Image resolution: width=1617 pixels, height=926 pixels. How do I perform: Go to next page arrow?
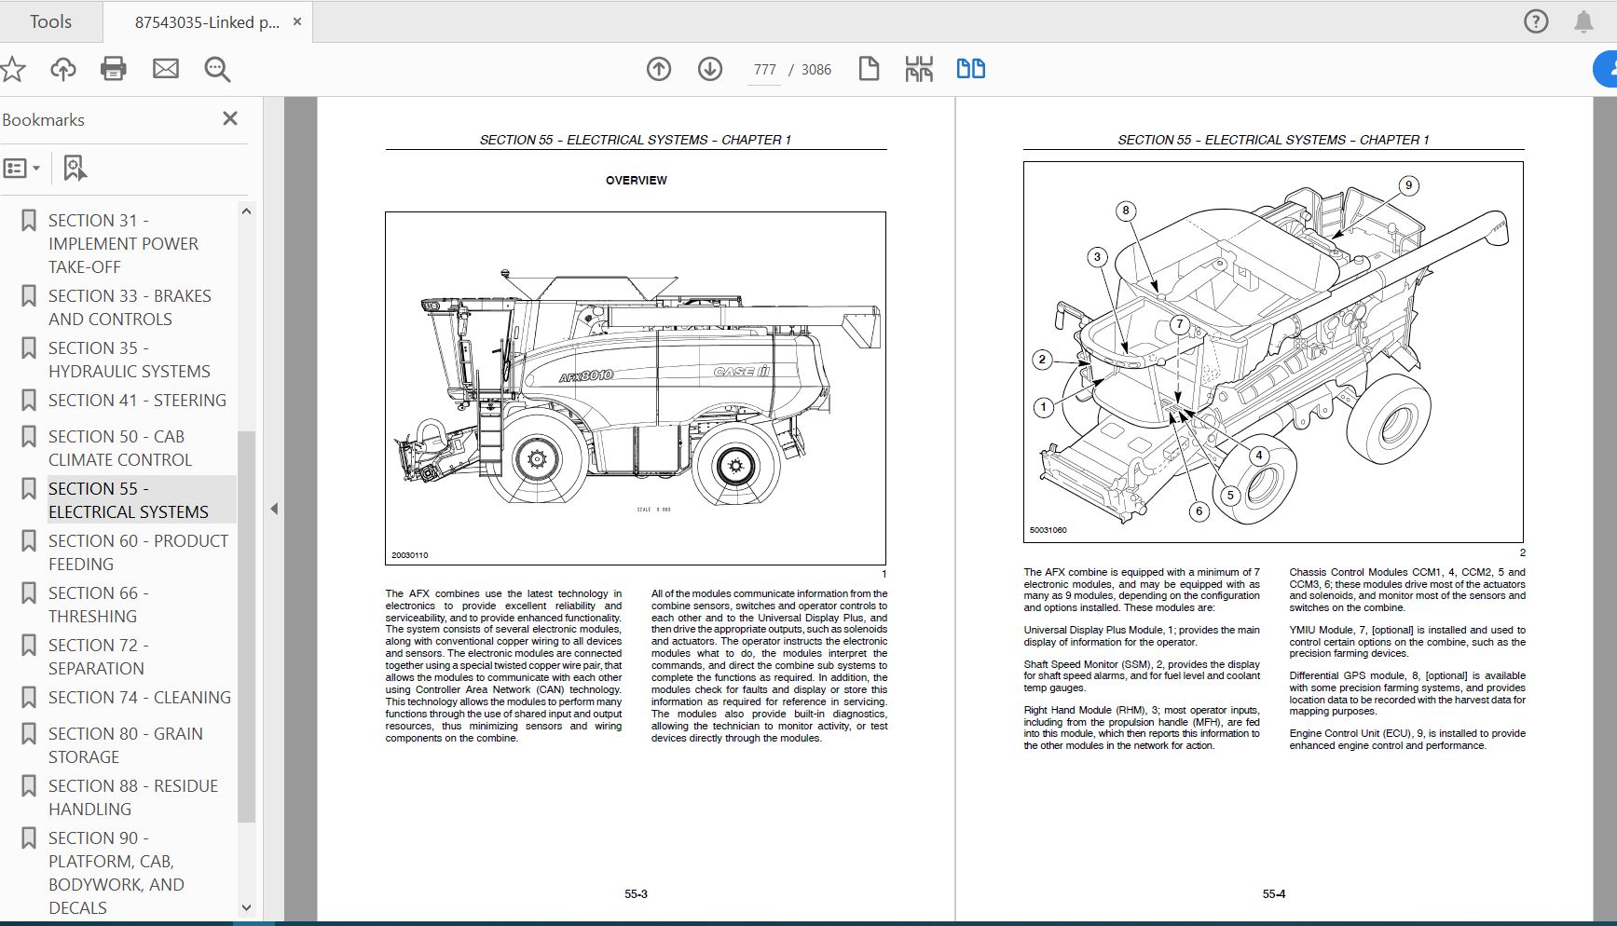710,69
